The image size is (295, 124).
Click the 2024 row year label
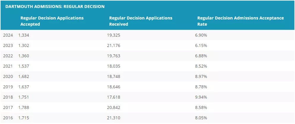coord(8,35)
